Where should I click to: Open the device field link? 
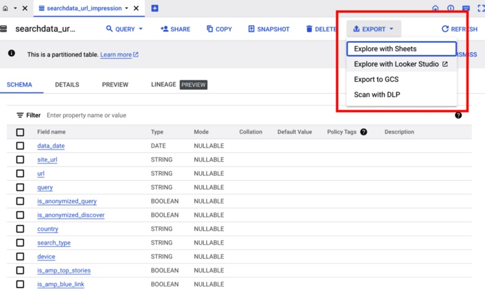pos(46,256)
